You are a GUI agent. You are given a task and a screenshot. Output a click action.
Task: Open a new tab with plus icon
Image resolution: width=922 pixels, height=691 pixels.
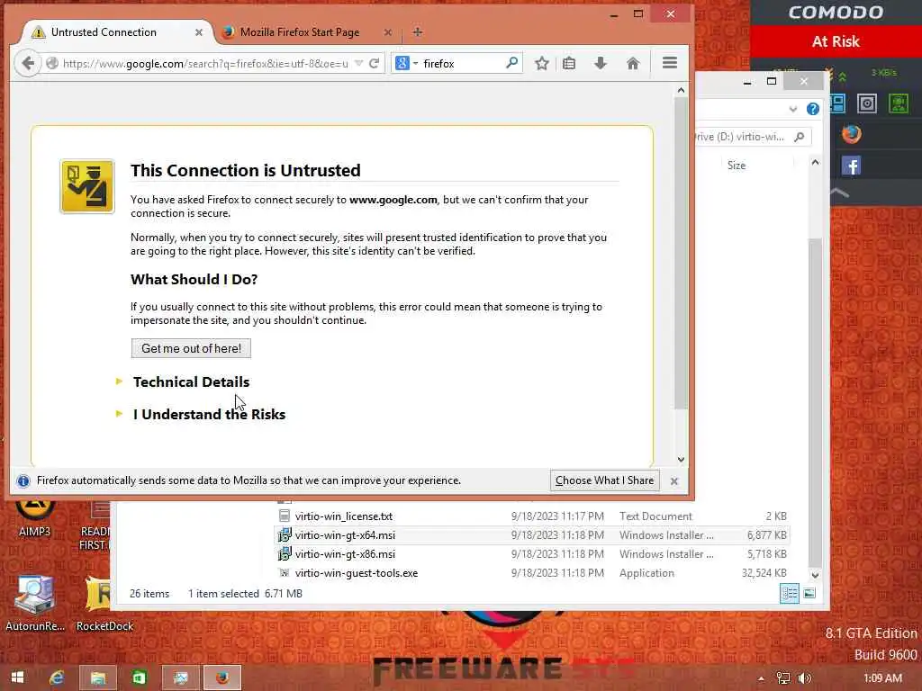[x=418, y=31]
